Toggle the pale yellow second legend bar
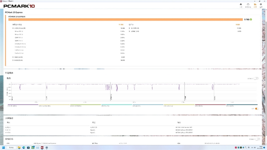Viewport: 267px width, 150px height. tap(54, 105)
